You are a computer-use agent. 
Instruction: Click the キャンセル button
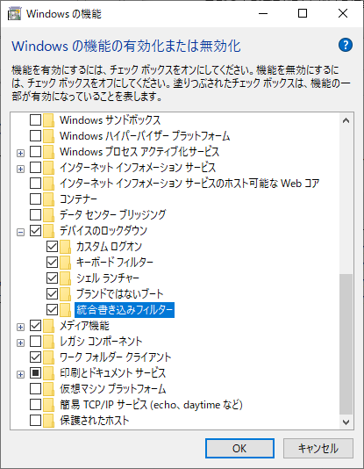click(x=318, y=448)
